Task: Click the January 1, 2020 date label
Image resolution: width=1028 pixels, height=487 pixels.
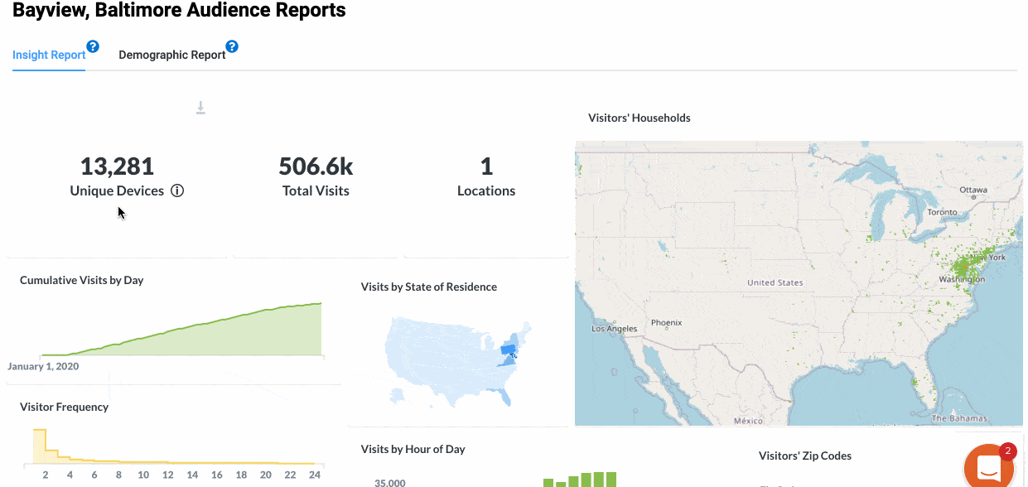Action: coord(43,366)
